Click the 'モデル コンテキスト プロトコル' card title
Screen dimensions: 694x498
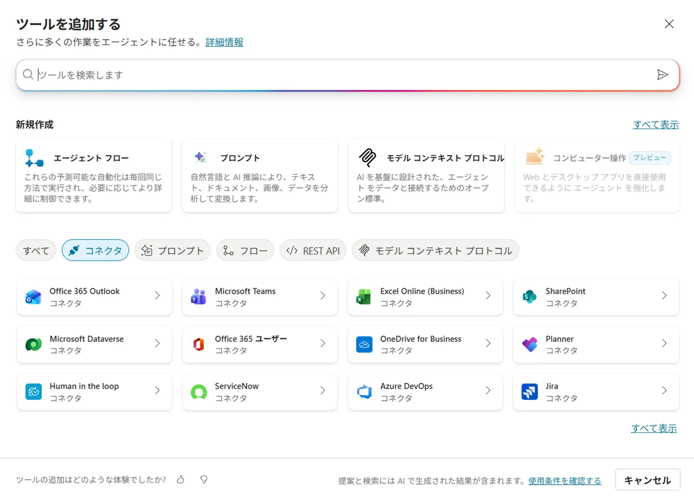(x=445, y=158)
